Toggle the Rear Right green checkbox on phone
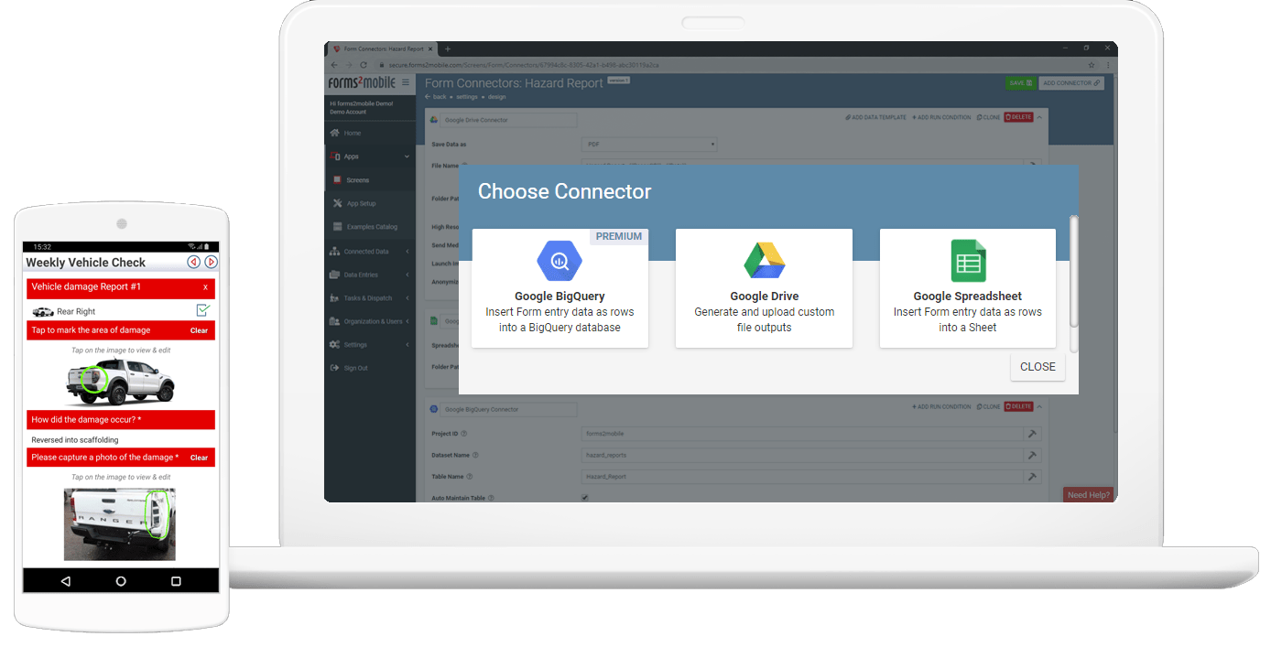Viewport: 1282px width, 647px height. (x=203, y=311)
